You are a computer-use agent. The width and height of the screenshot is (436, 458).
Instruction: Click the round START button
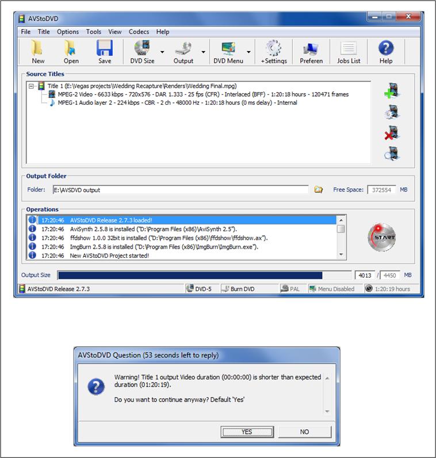click(x=381, y=237)
